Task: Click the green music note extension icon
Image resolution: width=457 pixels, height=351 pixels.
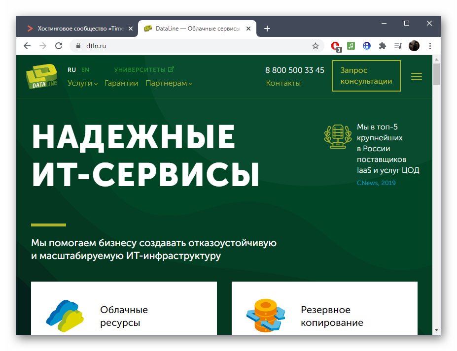Action: [x=351, y=46]
